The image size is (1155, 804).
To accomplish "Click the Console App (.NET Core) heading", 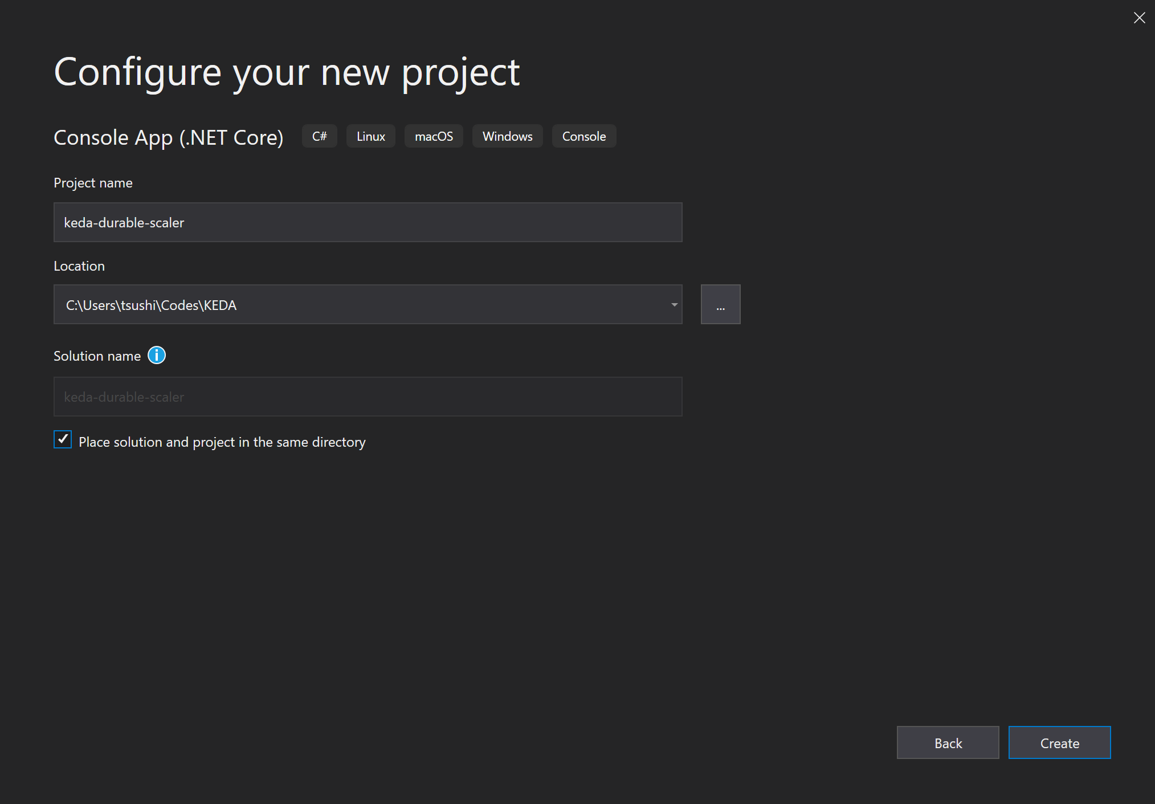I will point(169,138).
